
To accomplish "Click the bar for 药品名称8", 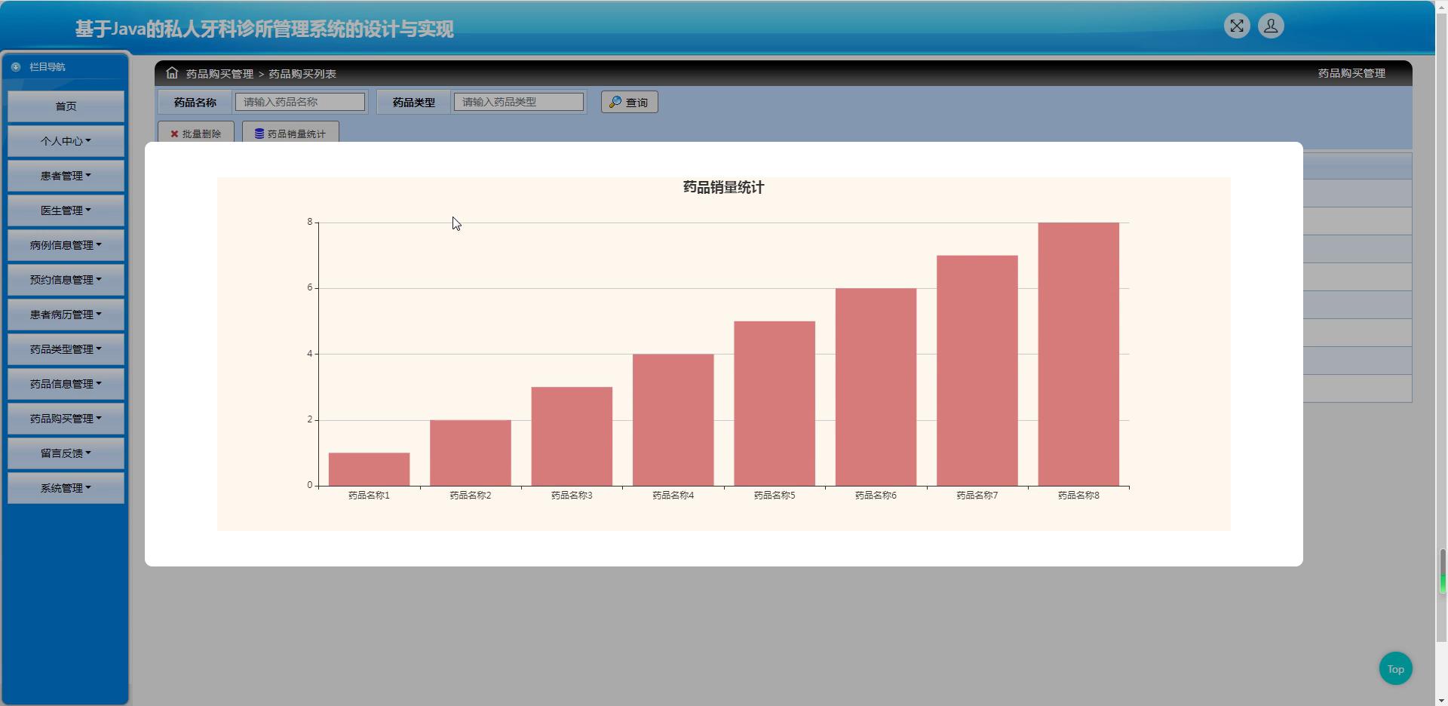I will pyautogui.click(x=1078, y=354).
